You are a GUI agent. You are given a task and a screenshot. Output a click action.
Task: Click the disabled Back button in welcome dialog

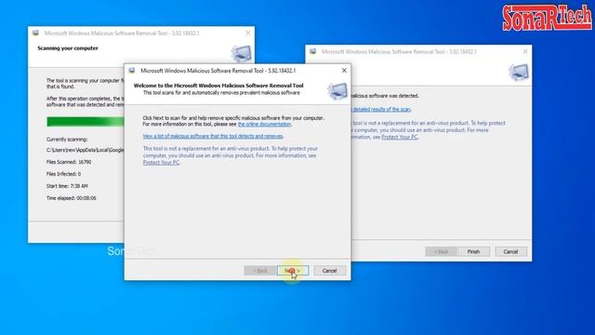[x=260, y=271]
